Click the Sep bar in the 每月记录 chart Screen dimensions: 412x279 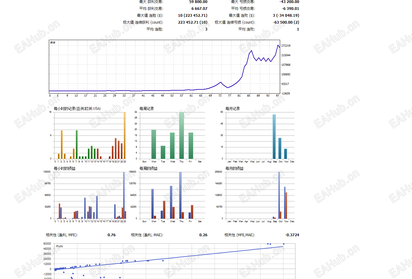click(x=274, y=137)
